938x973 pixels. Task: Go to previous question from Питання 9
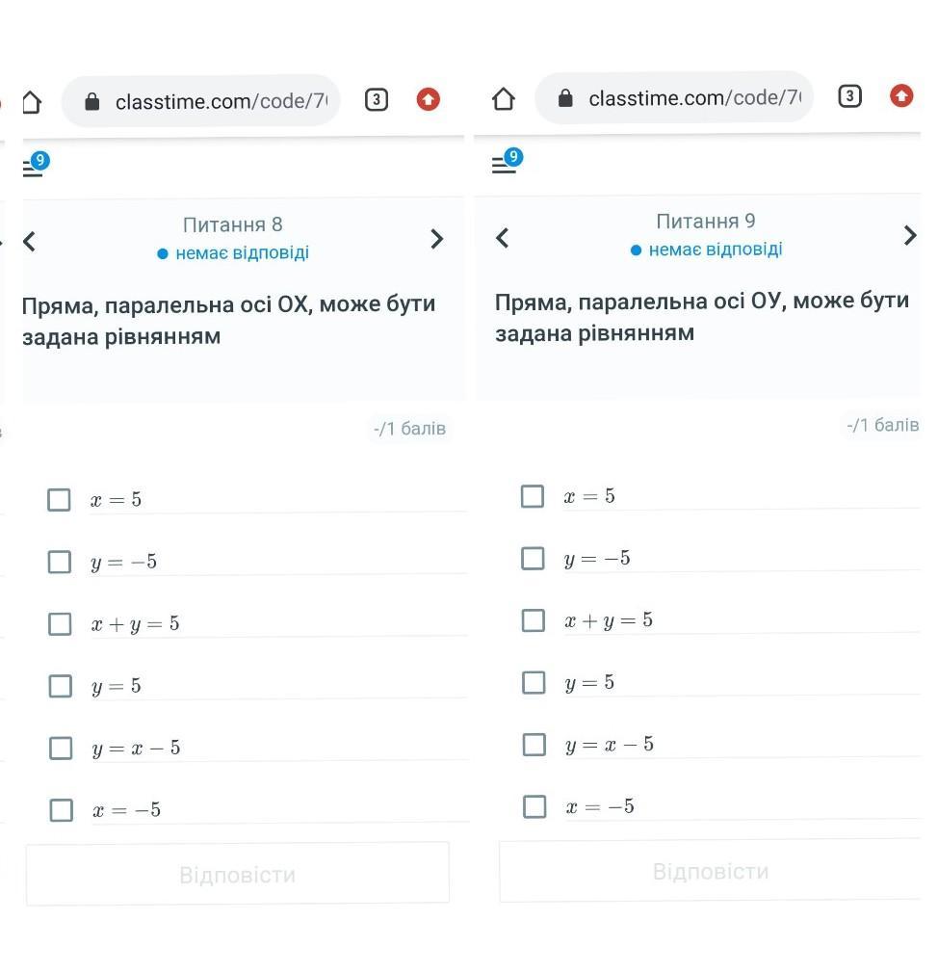pyautogui.click(x=503, y=237)
